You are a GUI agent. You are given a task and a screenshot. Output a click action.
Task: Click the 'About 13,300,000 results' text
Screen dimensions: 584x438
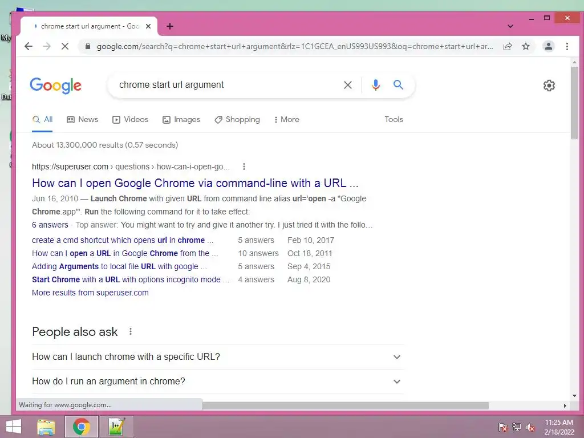pos(78,145)
